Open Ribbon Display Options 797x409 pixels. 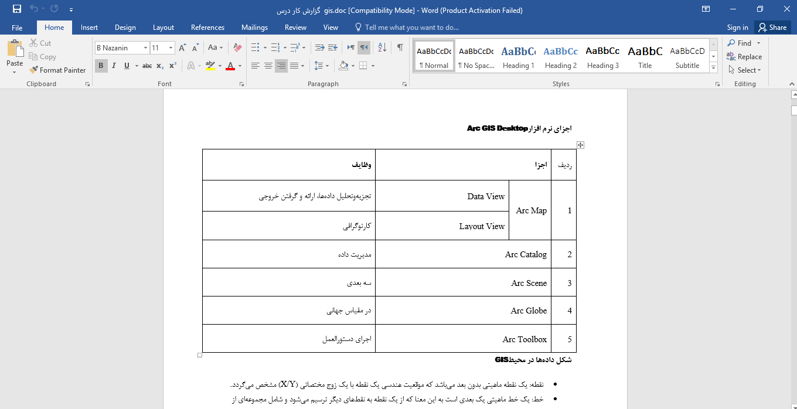click(706, 9)
